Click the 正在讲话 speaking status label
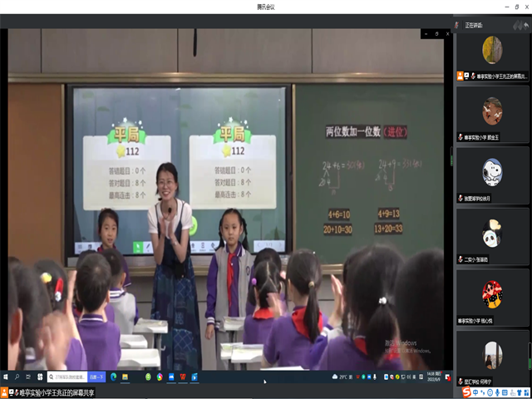The width and height of the screenshot is (532, 399). point(474,26)
